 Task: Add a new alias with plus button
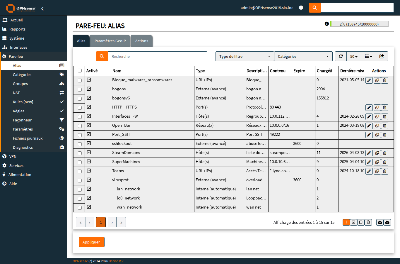click(x=346, y=222)
